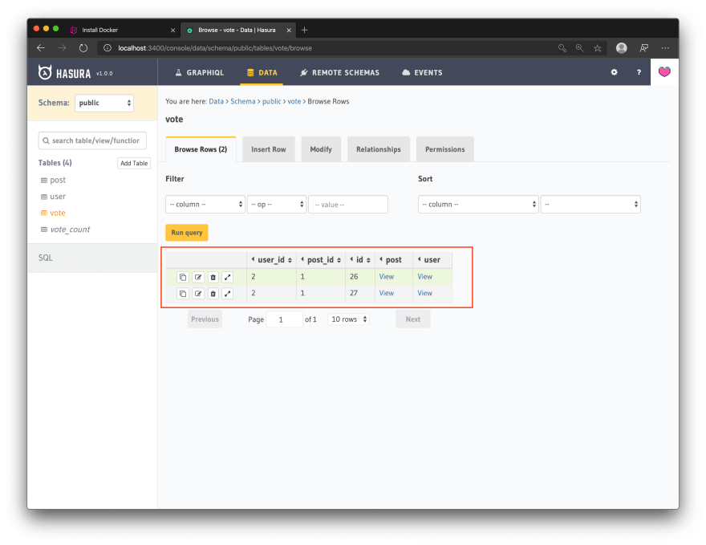Open the Schema public dropdown

pos(104,103)
